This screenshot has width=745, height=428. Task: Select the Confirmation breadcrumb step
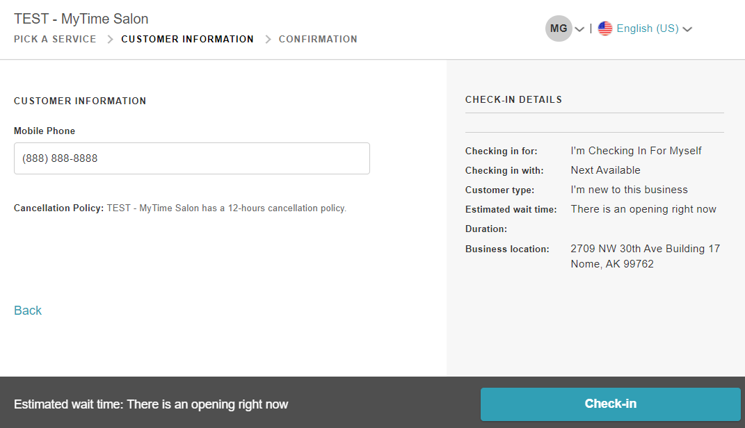(318, 39)
